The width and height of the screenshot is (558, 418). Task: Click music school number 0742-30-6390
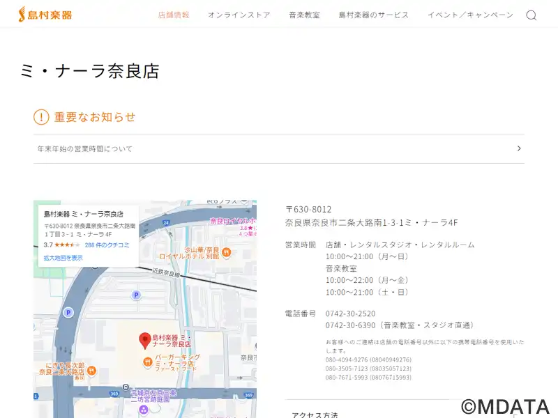pos(350,325)
